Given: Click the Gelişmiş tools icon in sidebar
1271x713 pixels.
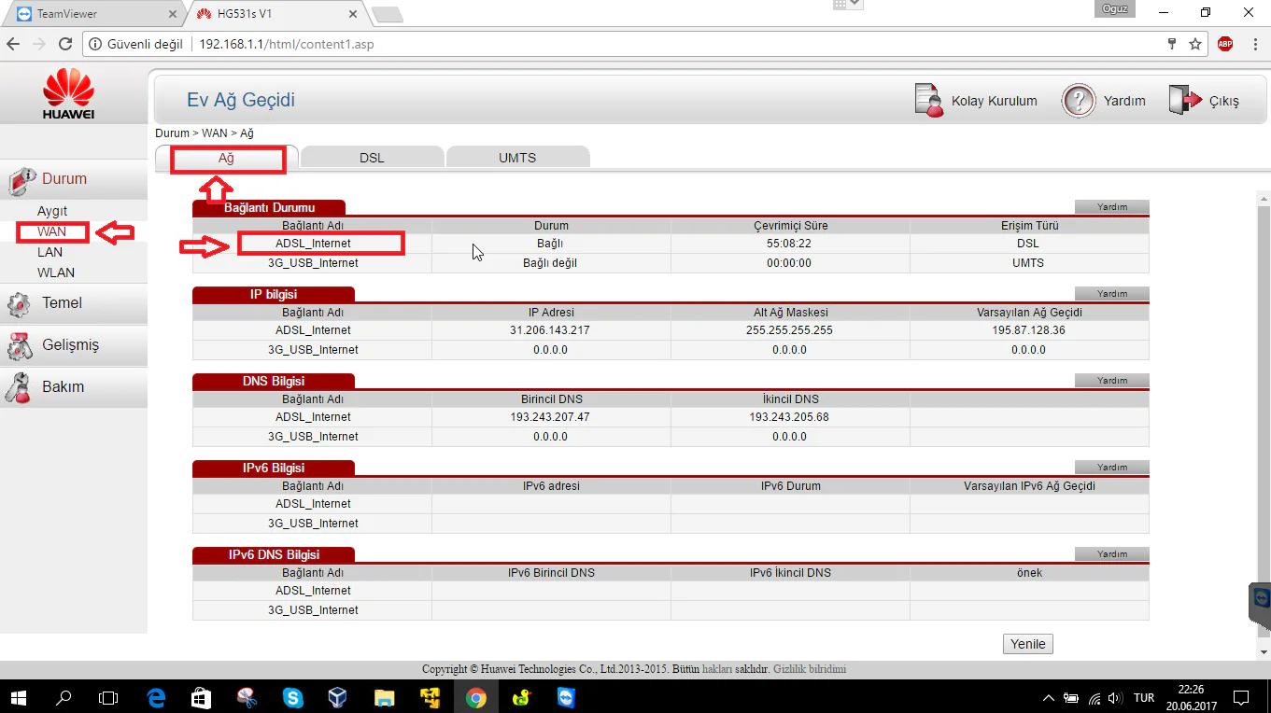Looking at the screenshot, I should (x=19, y=346).
